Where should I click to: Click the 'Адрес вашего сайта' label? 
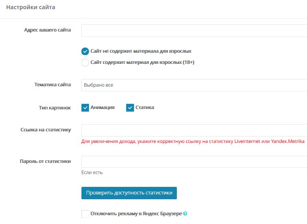click(x=48, y=30)
